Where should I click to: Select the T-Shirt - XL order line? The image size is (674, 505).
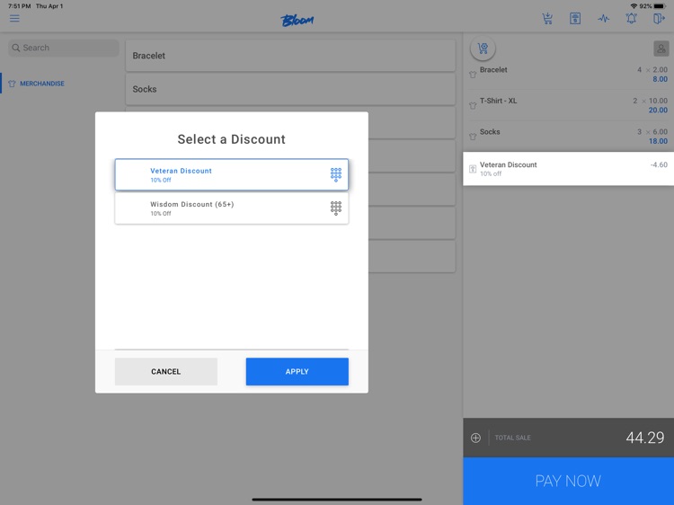coord(568,105)
